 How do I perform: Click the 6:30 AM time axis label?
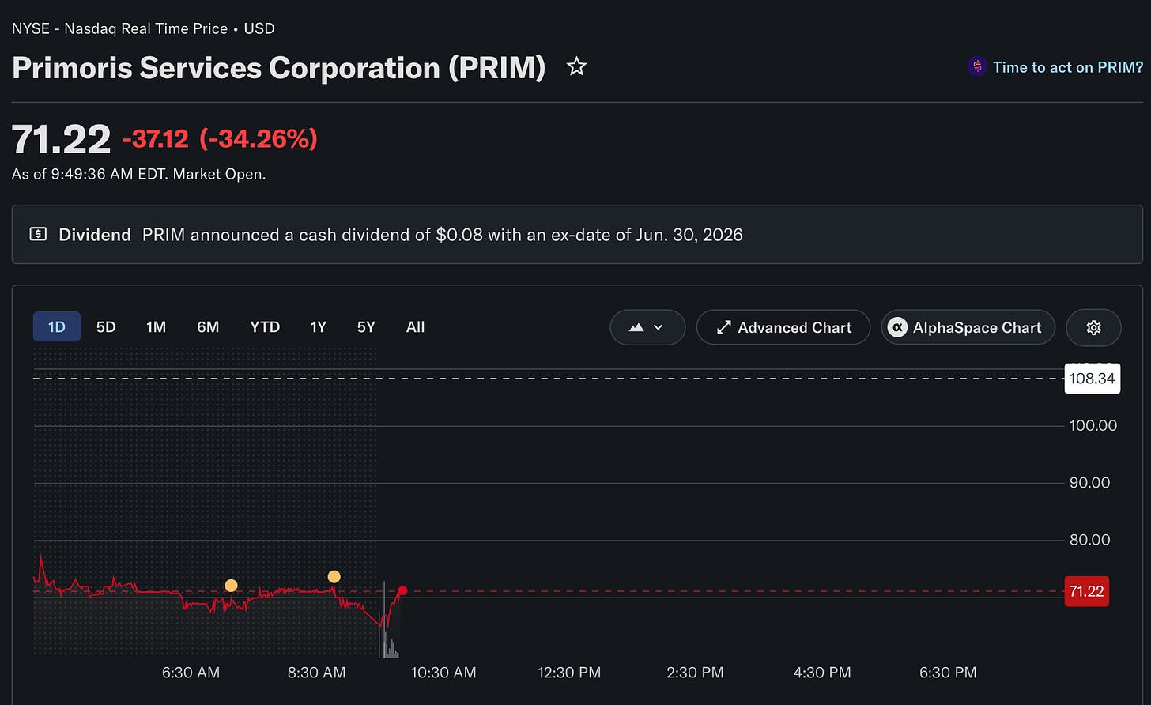tap(191, 673)
